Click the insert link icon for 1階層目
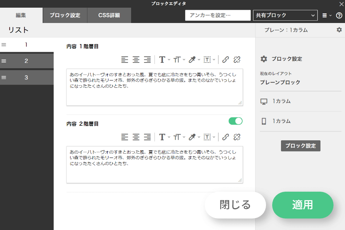This screenshot has height=230, width=345. (x=226, y=59)
